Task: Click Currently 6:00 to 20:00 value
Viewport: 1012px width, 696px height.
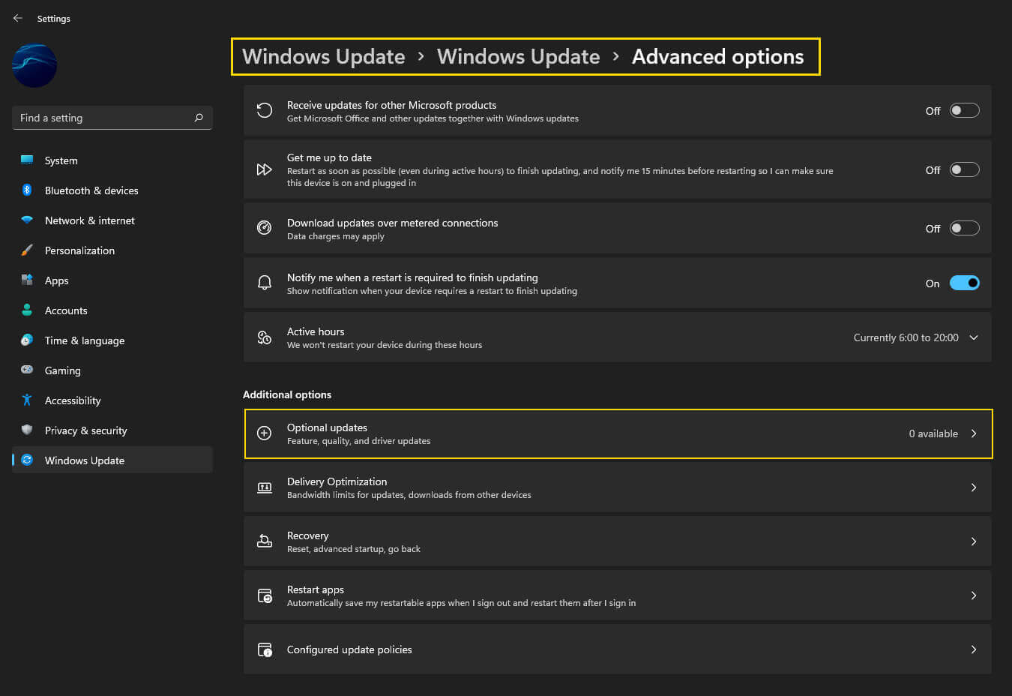Action: tap(906, 337)
